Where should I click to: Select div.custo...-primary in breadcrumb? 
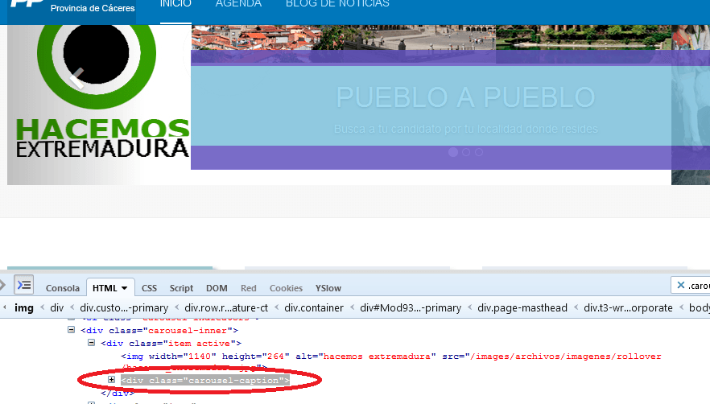tap(124, 308)
